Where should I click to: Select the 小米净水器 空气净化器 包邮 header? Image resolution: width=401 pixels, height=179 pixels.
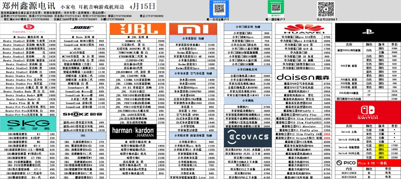[x=193, y=73]
